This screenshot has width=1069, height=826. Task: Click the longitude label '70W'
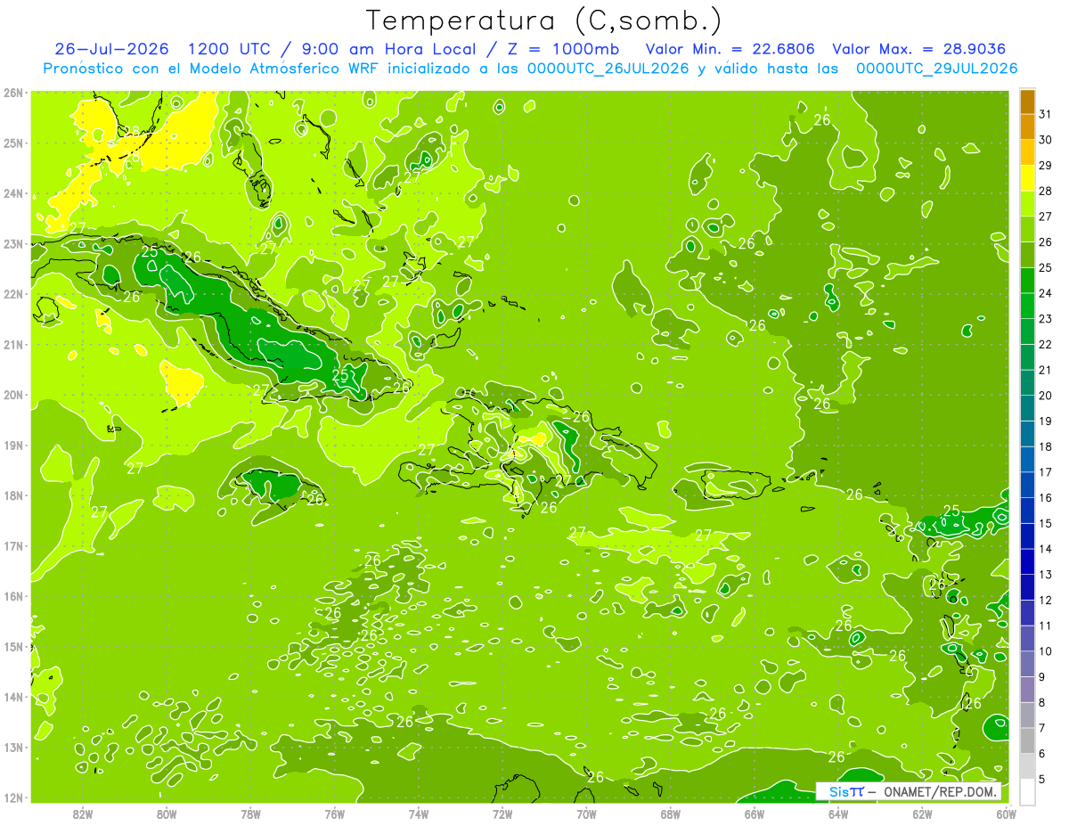coord(587,814)
